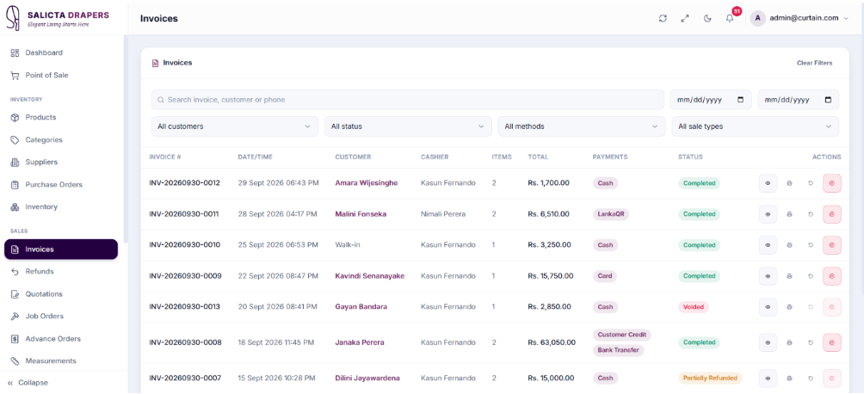Open customer Kavindi Senanayake link
This screenshot has width=864, height=394.
(370, 276)
